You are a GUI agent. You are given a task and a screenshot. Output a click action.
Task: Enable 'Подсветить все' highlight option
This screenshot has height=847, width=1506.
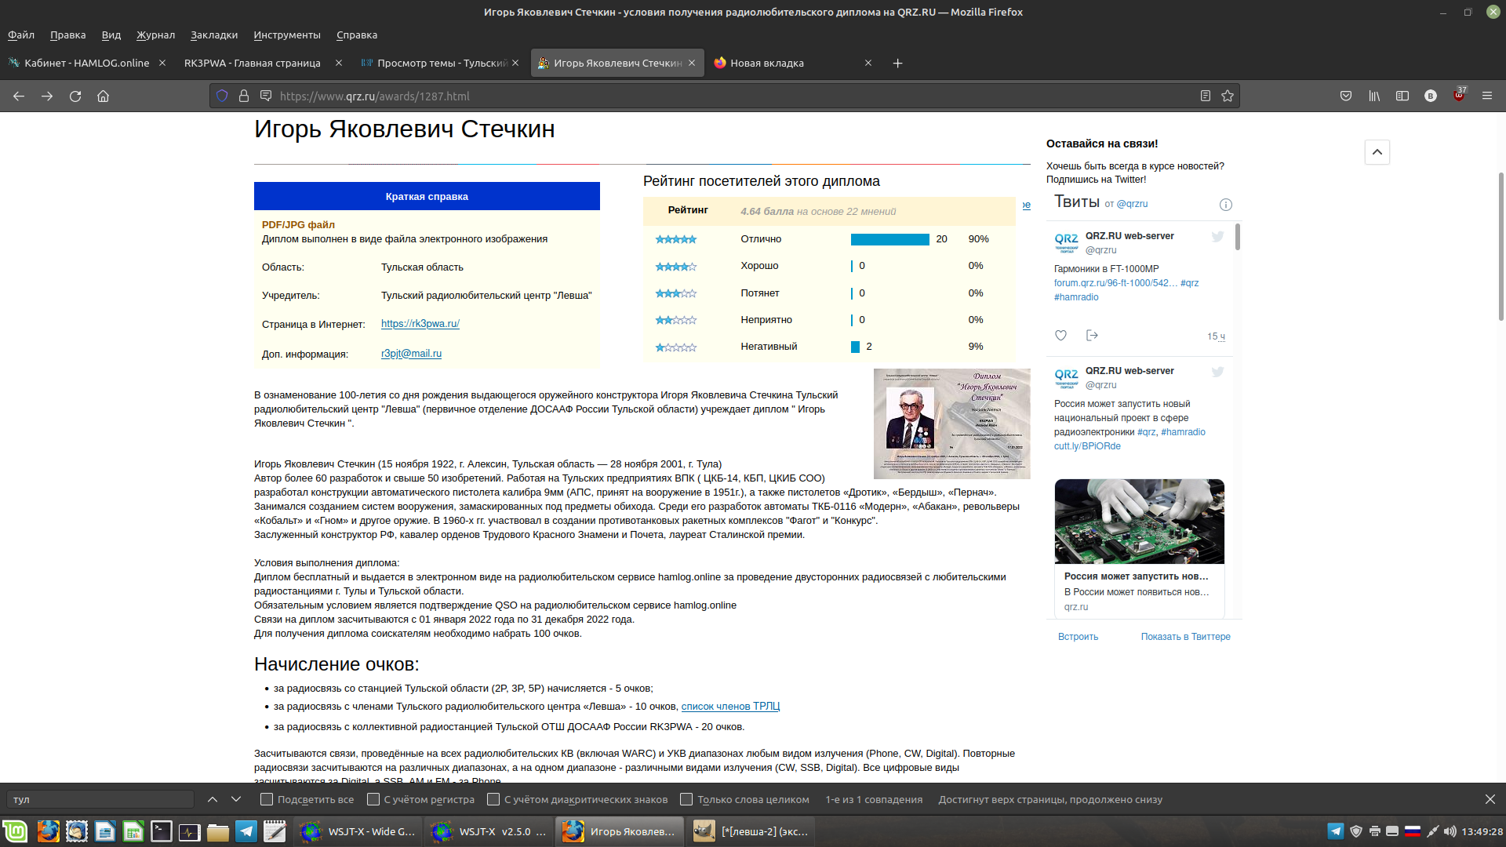click(267, 799)
